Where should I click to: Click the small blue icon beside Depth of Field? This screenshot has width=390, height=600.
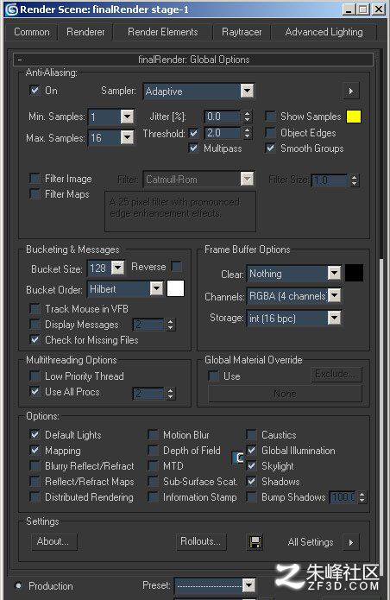pos(238,458)
